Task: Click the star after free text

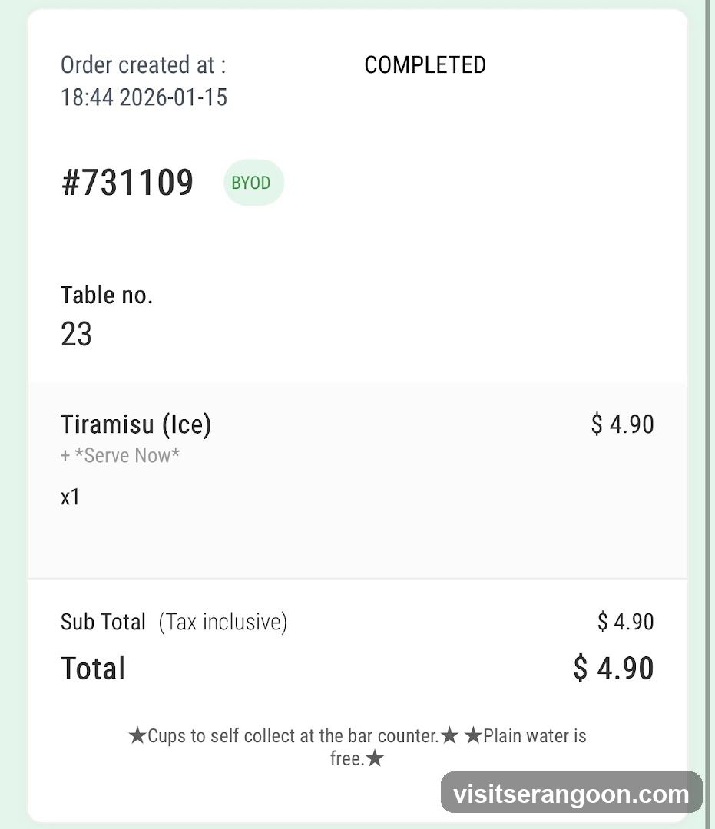Action: click(x=375, y=758)
